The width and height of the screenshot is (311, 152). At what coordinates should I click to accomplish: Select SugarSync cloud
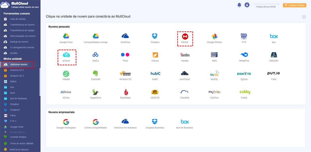click(x=96, y=94)
